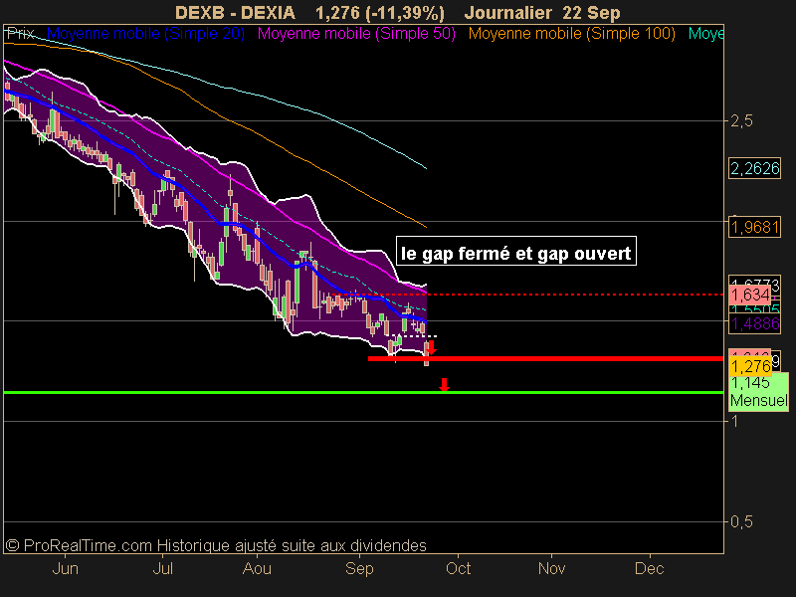
Task: Click the orange 1,276 current price label
Action: click(x=750, y=366)
